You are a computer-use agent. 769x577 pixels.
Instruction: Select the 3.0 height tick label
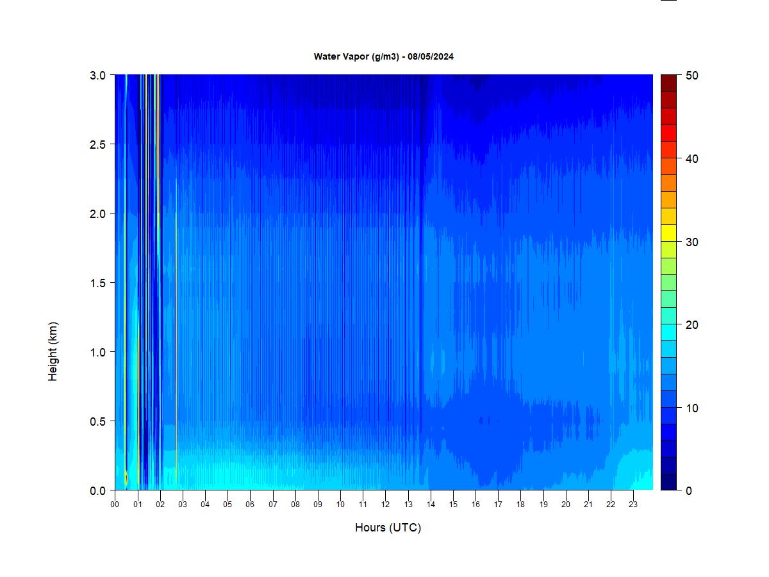(98, 75)
